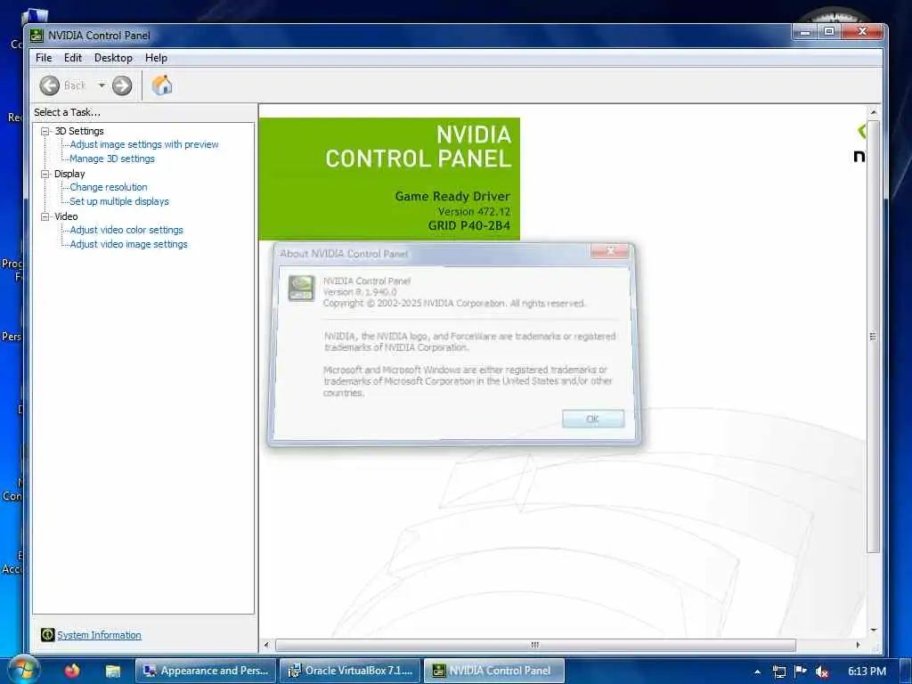The image size is (912, 684).
Task: Select Change resolution task
Action: pyautogui.click(x=109, y=187)
